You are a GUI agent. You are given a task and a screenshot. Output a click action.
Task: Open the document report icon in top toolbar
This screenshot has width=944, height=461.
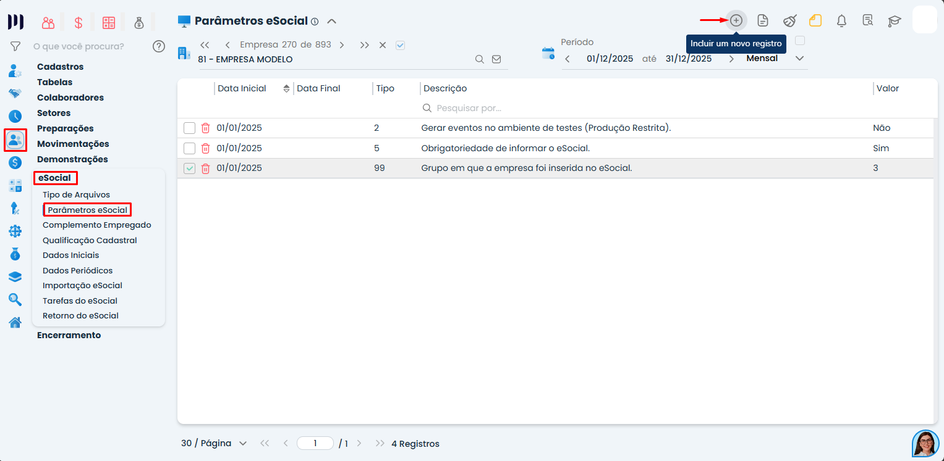pyautogui.click(x=763, y=20)
